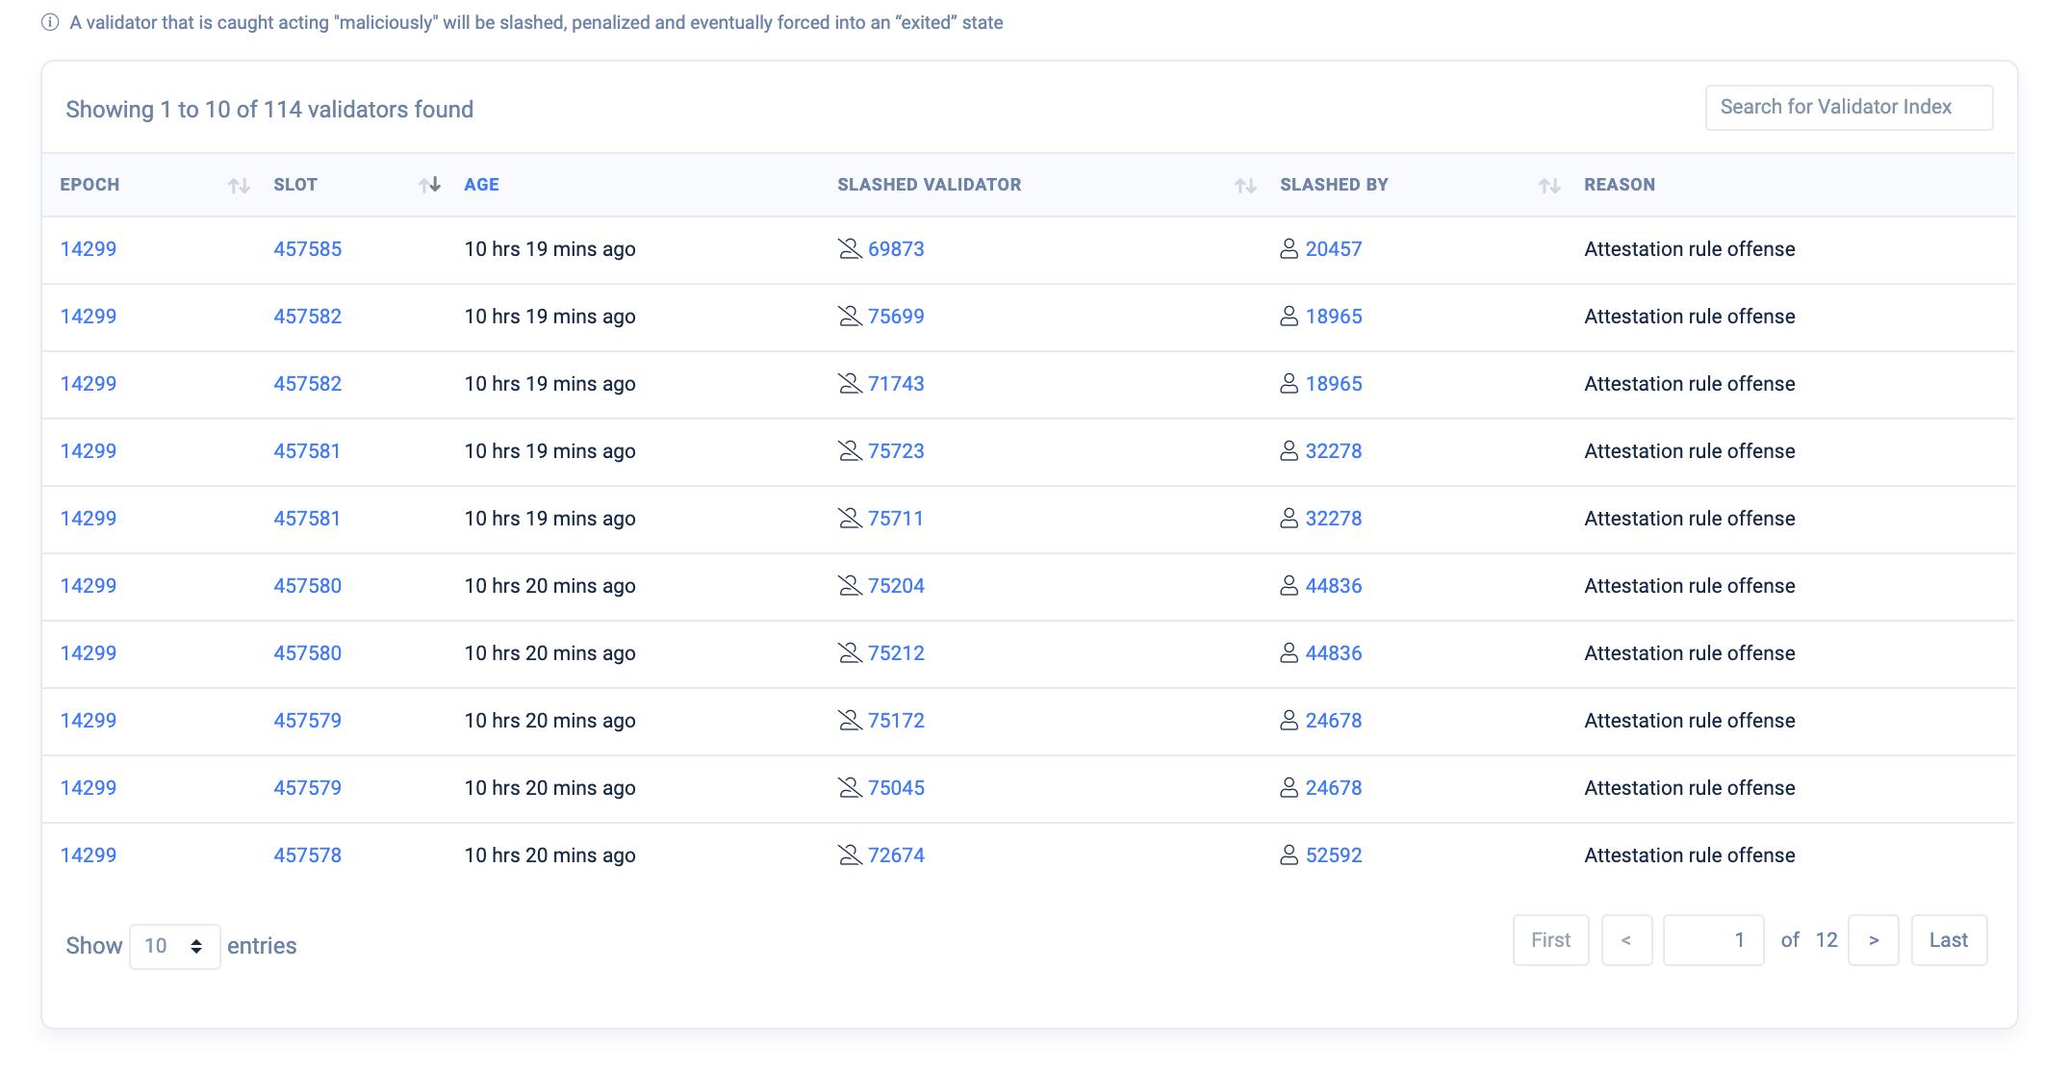
Task: Click the user icon next to slasher 52592
Action: (x=1289, y=855)
